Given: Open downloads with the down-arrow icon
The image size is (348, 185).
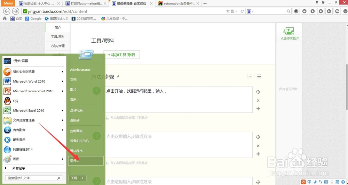Looking at the screenshot, I should pyautogui.click(x=321, y=11).
